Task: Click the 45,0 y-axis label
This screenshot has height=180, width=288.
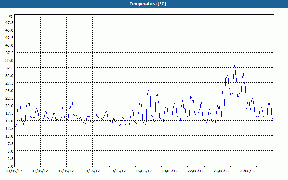Action: coord(9,30)
